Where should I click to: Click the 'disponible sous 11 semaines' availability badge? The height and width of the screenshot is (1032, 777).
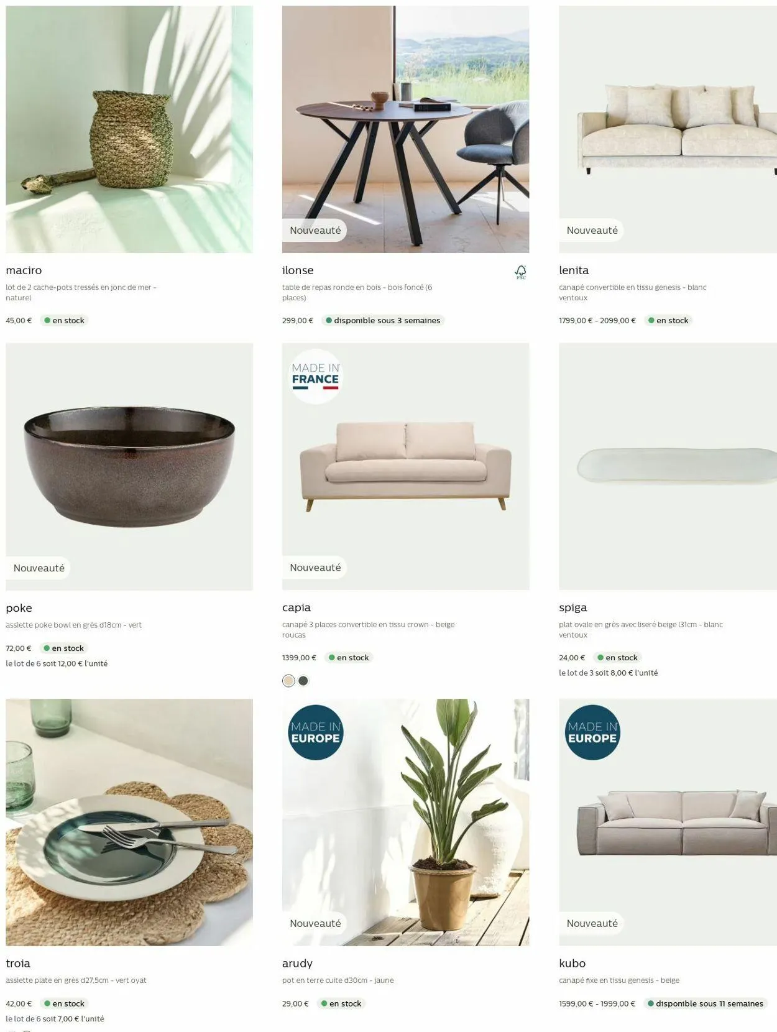coord(706,1003)
